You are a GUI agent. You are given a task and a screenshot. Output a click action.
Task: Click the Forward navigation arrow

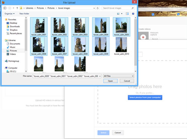click(9, 8)
